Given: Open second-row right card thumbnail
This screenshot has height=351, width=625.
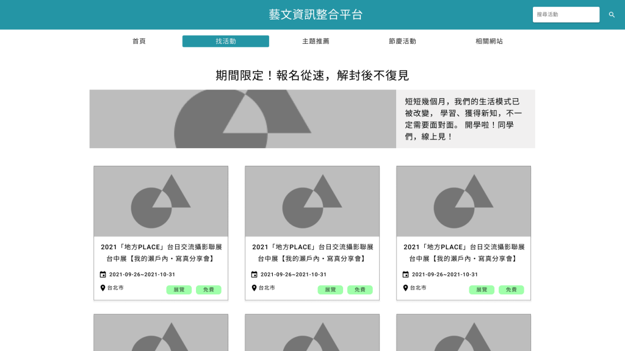Looking at the screenshot, I should click(464, 333).
